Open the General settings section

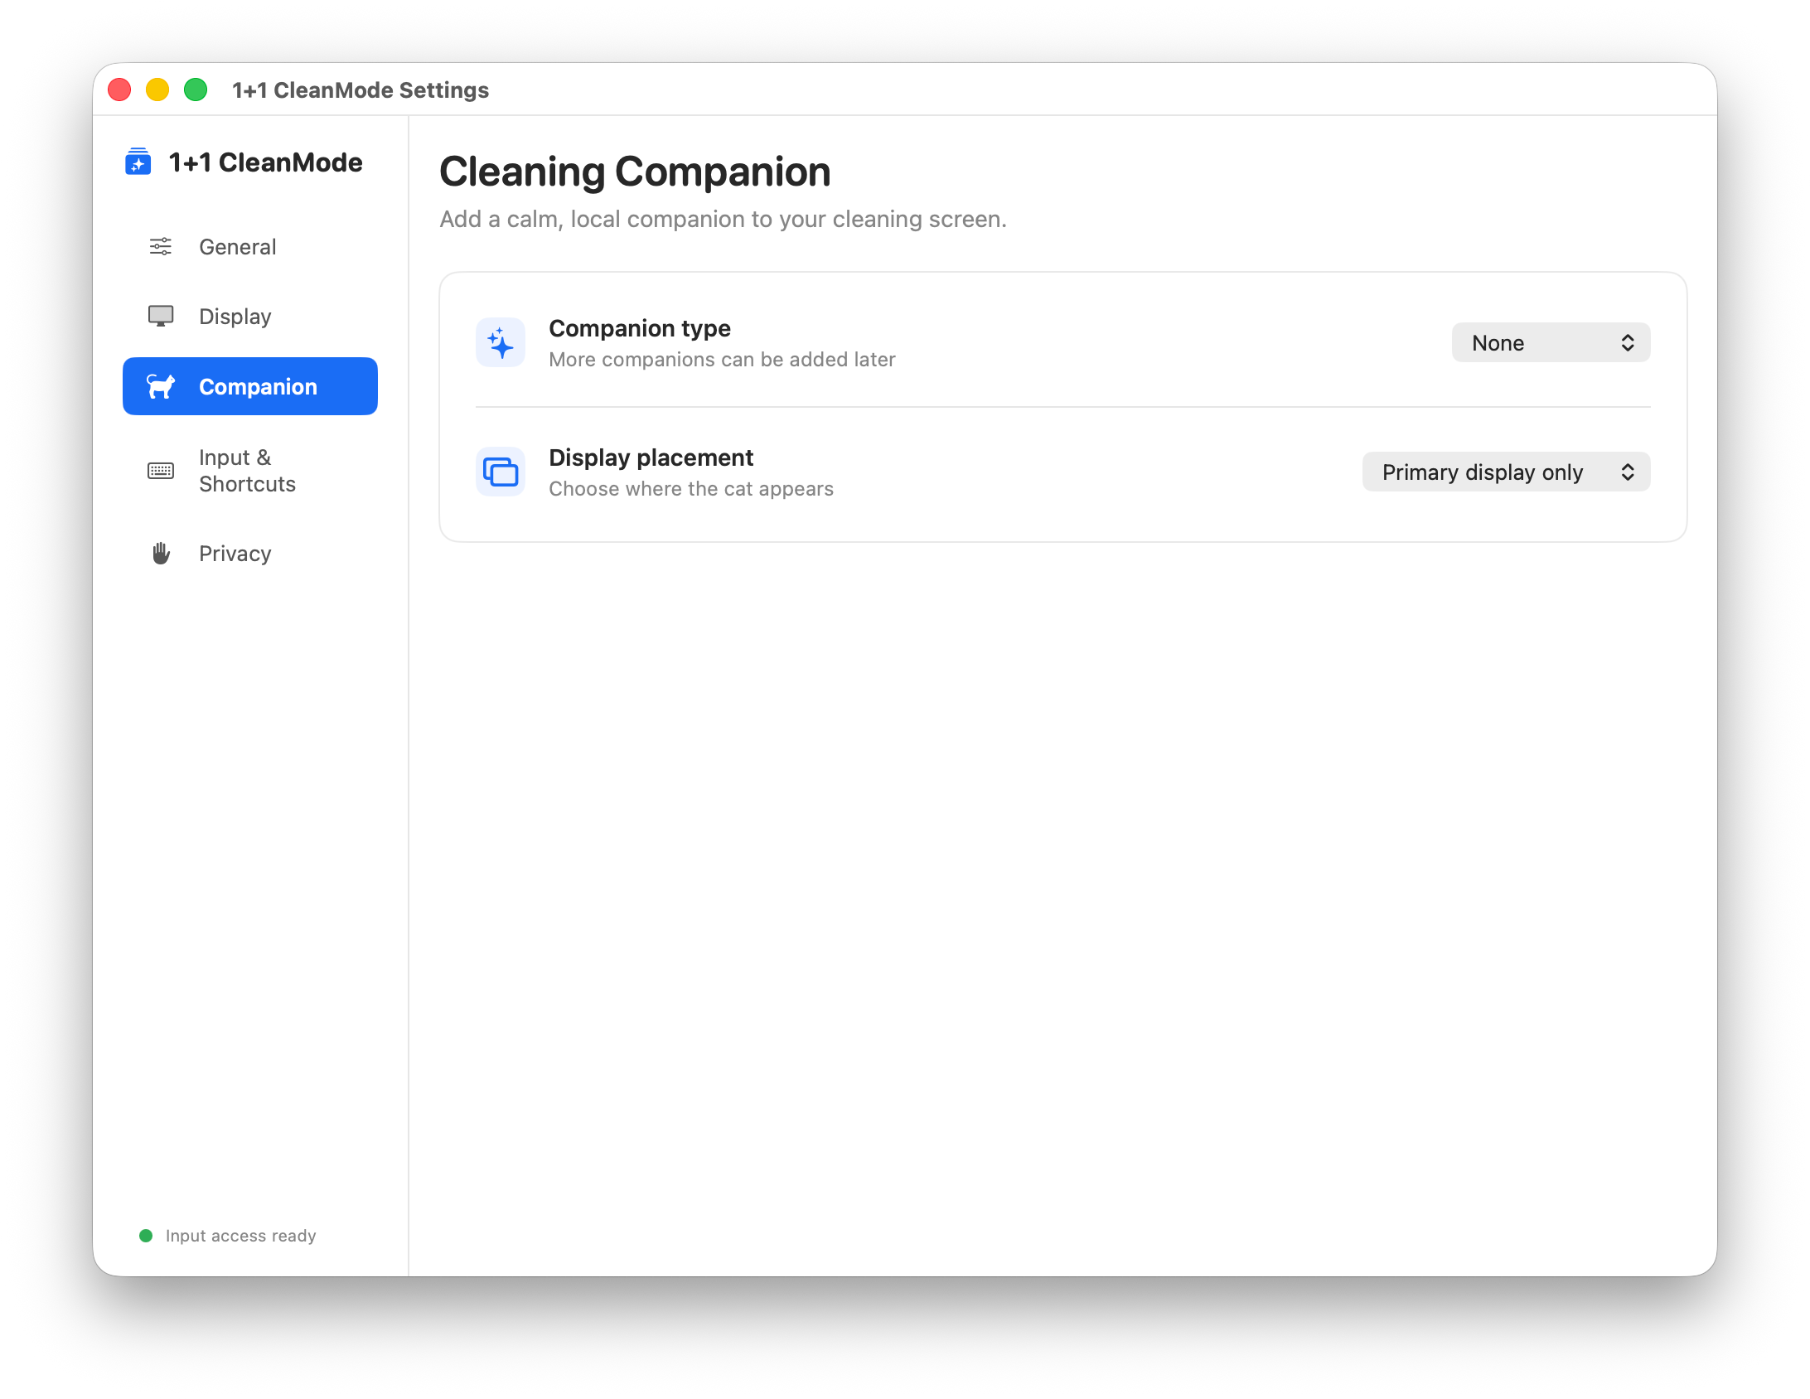[250, 246]
